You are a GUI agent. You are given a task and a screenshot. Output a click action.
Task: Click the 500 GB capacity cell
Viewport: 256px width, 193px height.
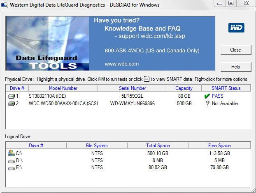click(184, 104)
